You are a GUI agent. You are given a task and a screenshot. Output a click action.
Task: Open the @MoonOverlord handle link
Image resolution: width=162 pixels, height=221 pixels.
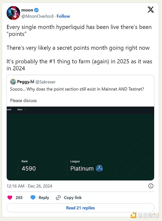(38, 16)
